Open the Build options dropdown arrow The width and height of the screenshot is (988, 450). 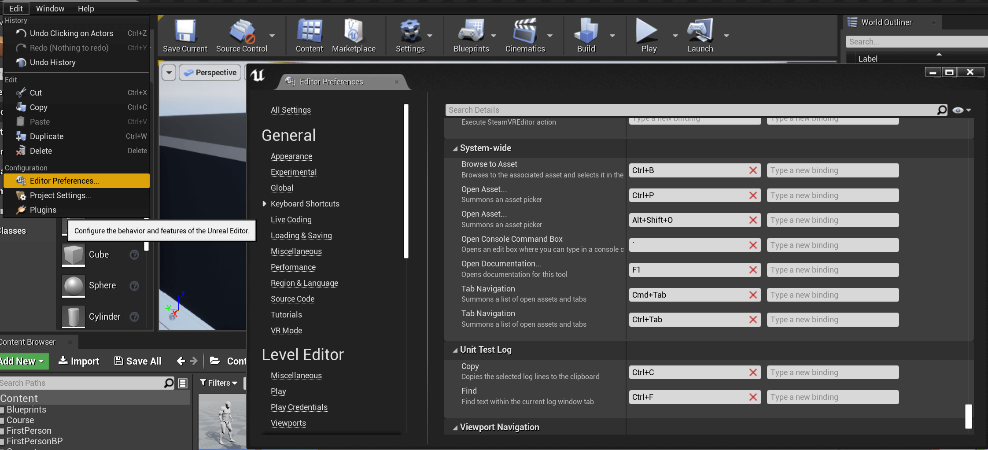612,36
